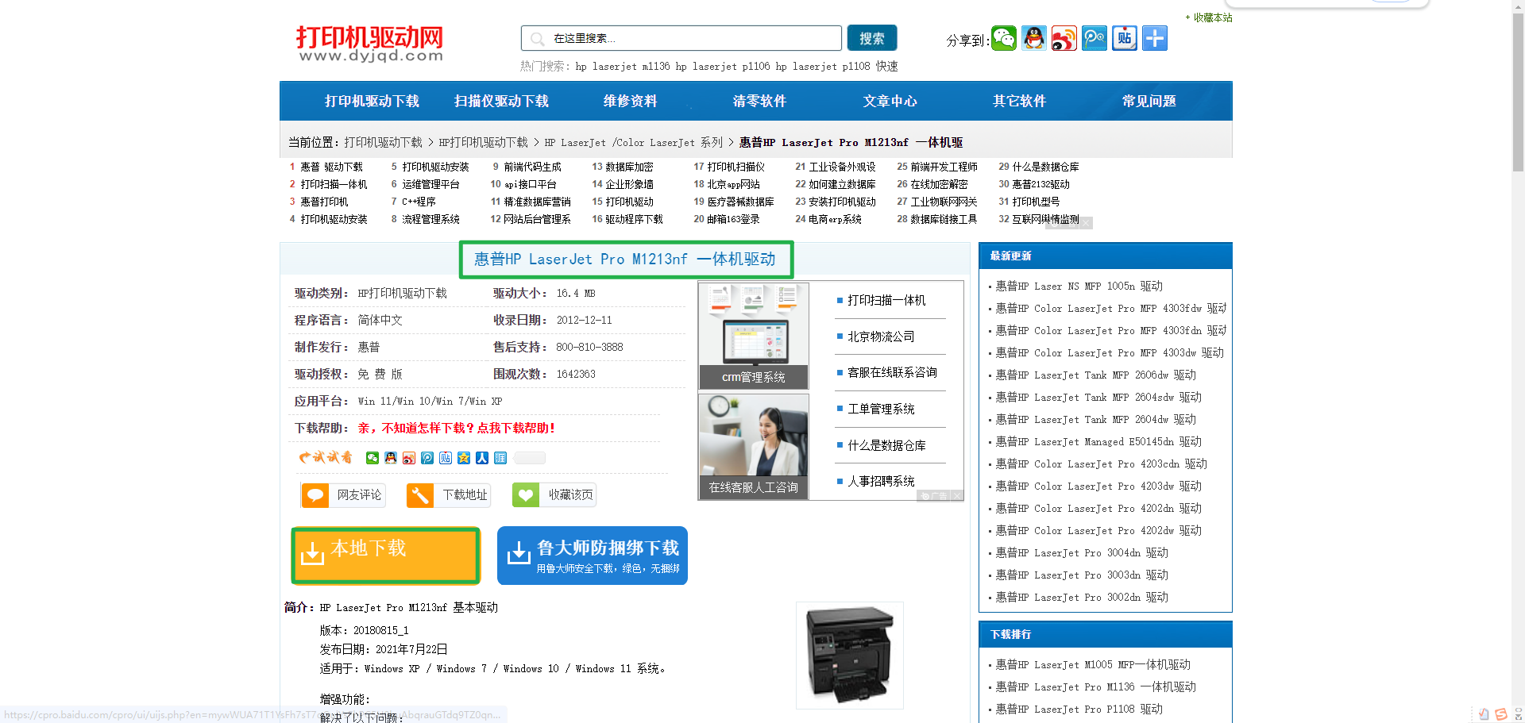Share to Sina Weibo in header
The height and width of the screenshot is (723, 1525).
coord(1064,38)
